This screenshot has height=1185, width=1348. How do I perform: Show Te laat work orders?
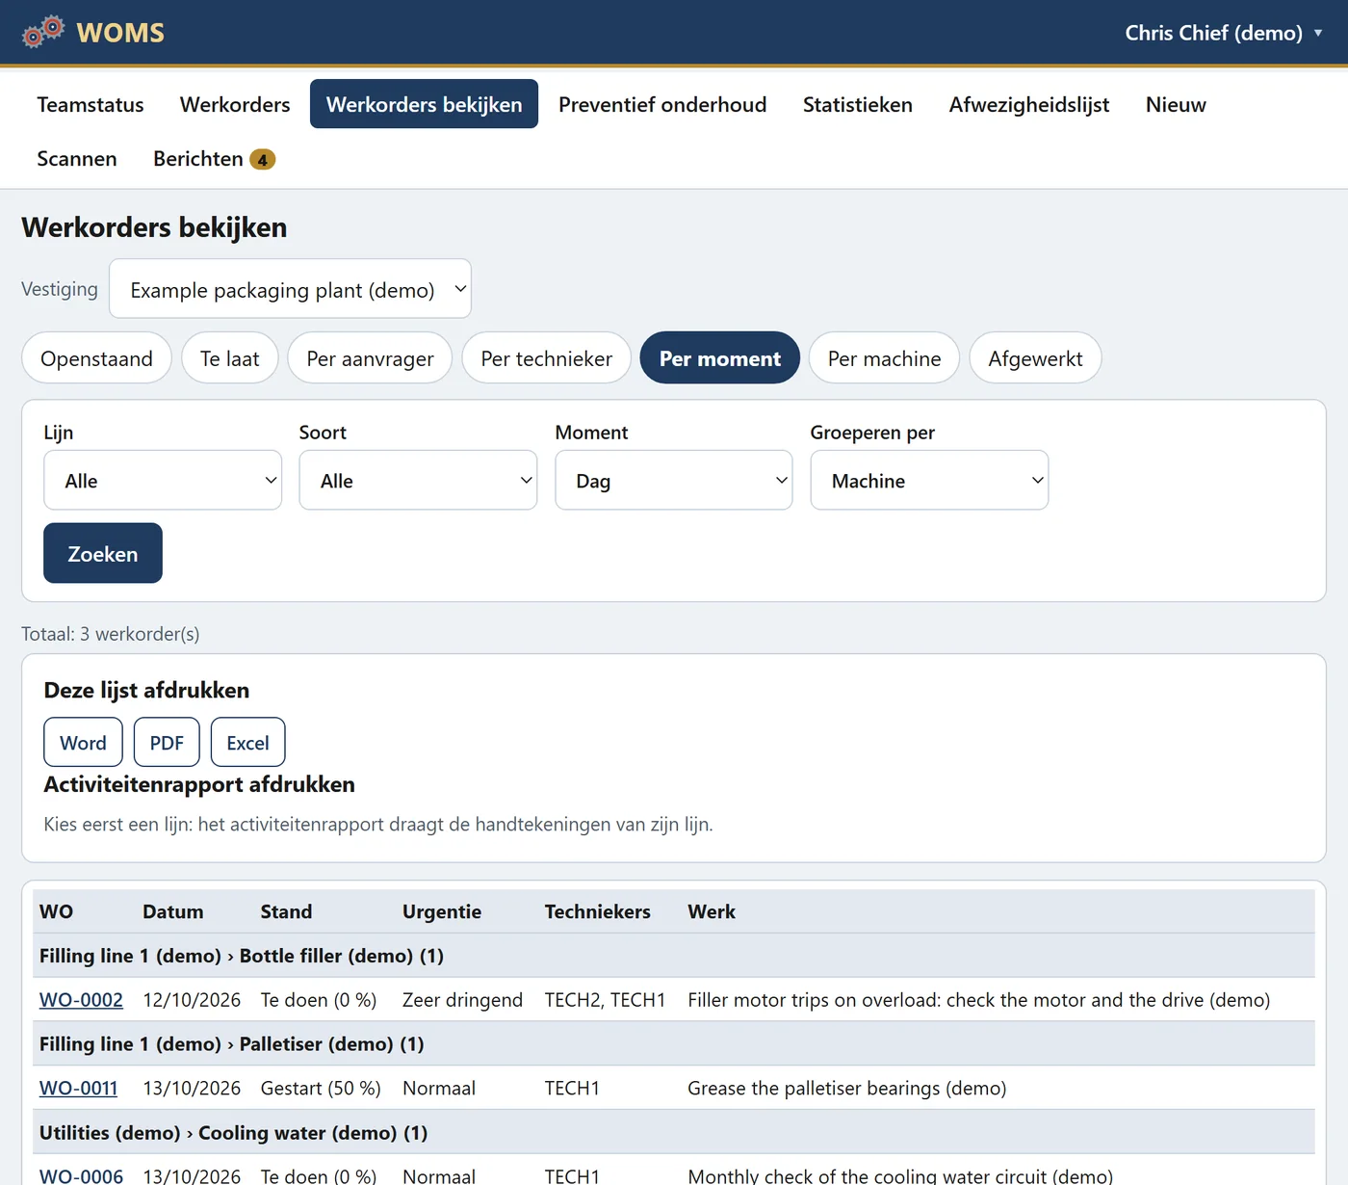[230, 358]
